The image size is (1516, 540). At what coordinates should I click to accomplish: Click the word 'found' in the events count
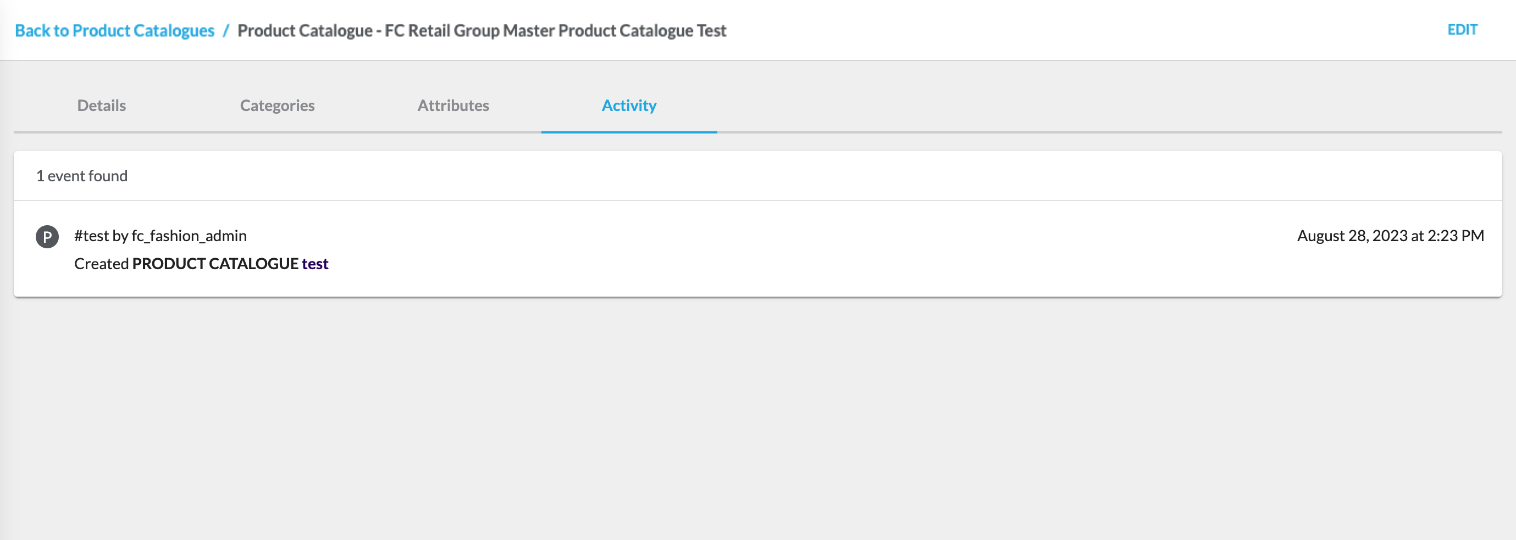click(108, 176)
